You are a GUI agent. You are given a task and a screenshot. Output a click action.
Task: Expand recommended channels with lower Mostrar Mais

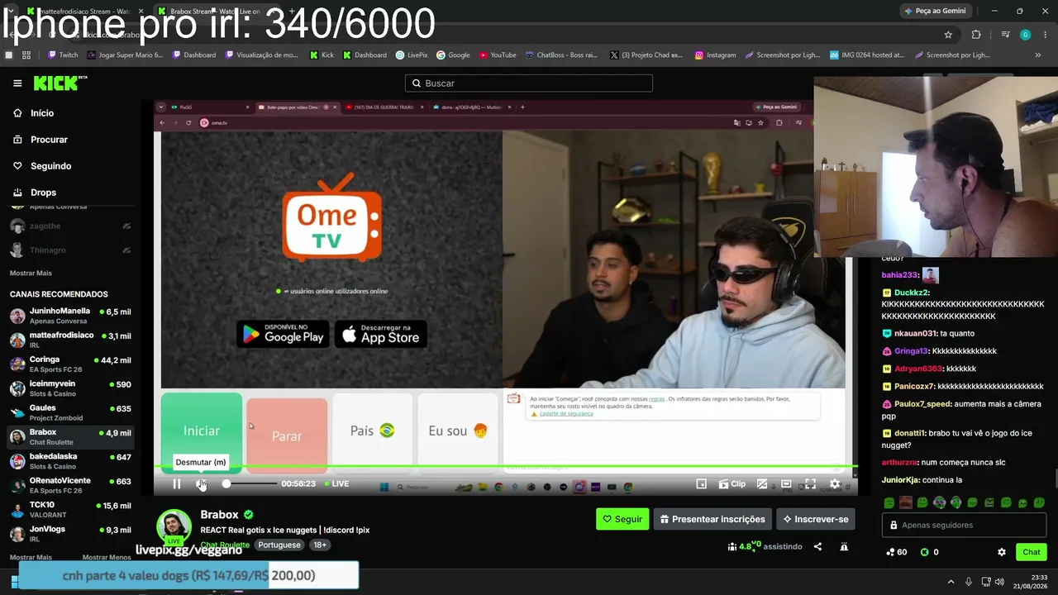[31, 558]
